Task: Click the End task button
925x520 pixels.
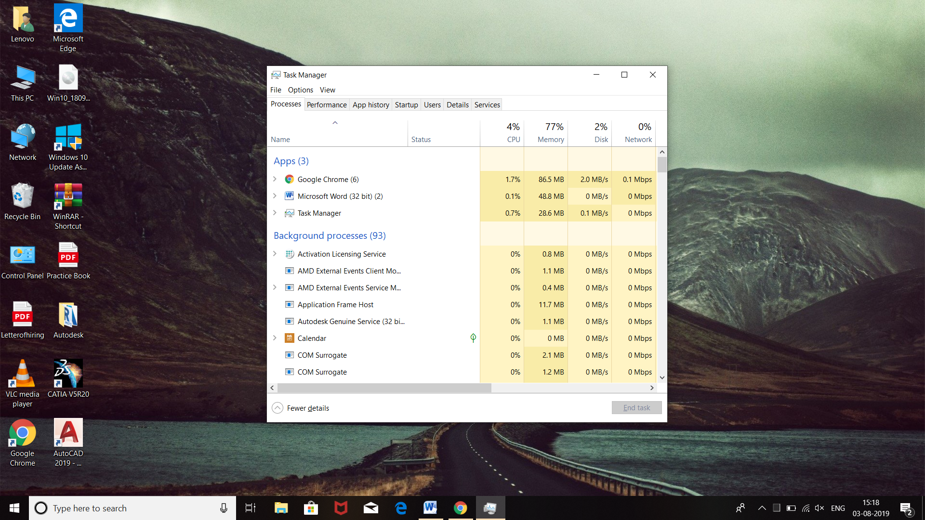Action: point(636,407)
